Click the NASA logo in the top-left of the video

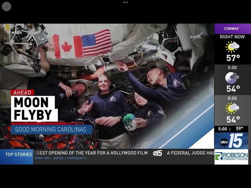[x=16, y=33]
